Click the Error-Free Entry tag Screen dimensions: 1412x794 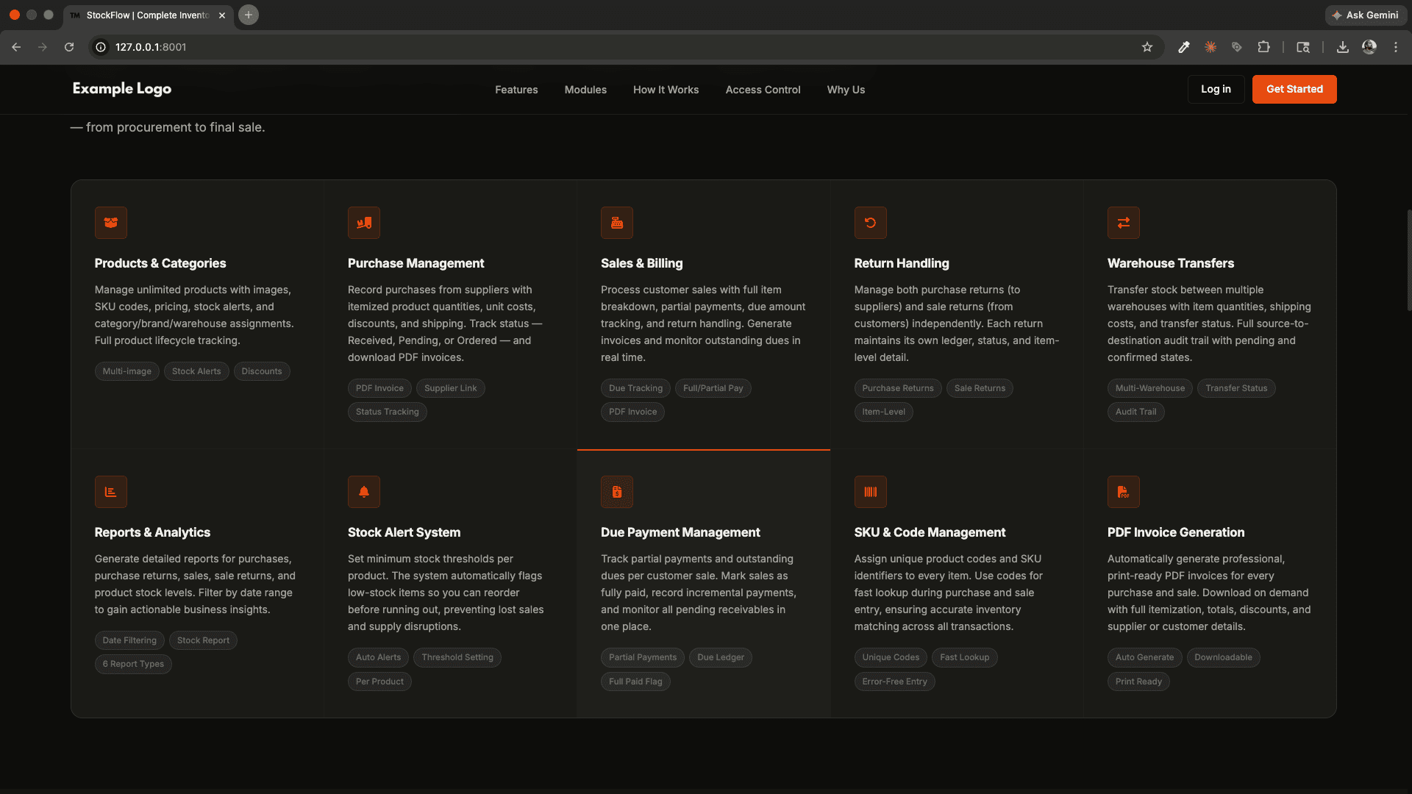click(894, 682)
